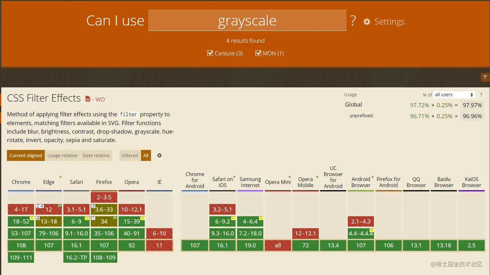Select the Opera 92 cell

tap(132, 245)
